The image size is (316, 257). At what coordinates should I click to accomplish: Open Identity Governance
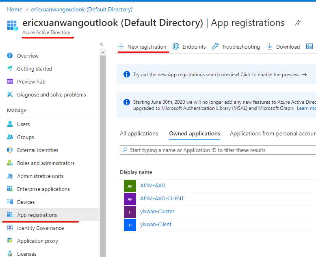tap(41, 228)
